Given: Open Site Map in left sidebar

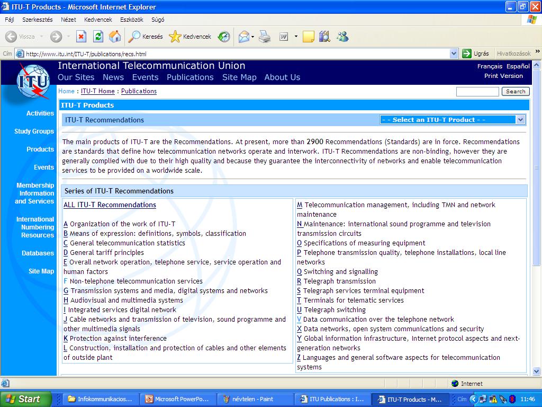Looking at the screenshot, I should tap(41, 271).
